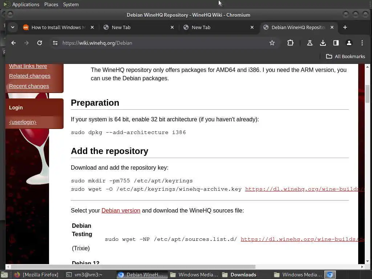The width and height of the screenshot is (372, 279).
Task: Open Chrome Labs flask icon
Action: 310,43
